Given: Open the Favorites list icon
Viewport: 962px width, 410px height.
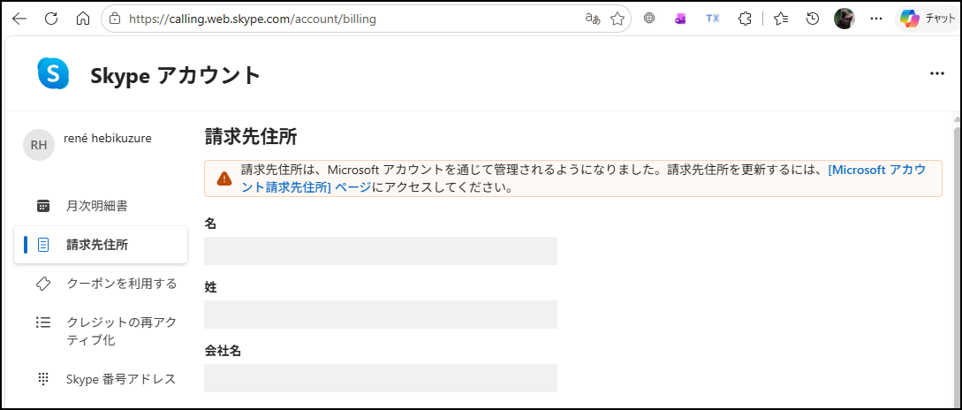Looking at the screenshot, I should pyautogui.click(x=781, y=19).
